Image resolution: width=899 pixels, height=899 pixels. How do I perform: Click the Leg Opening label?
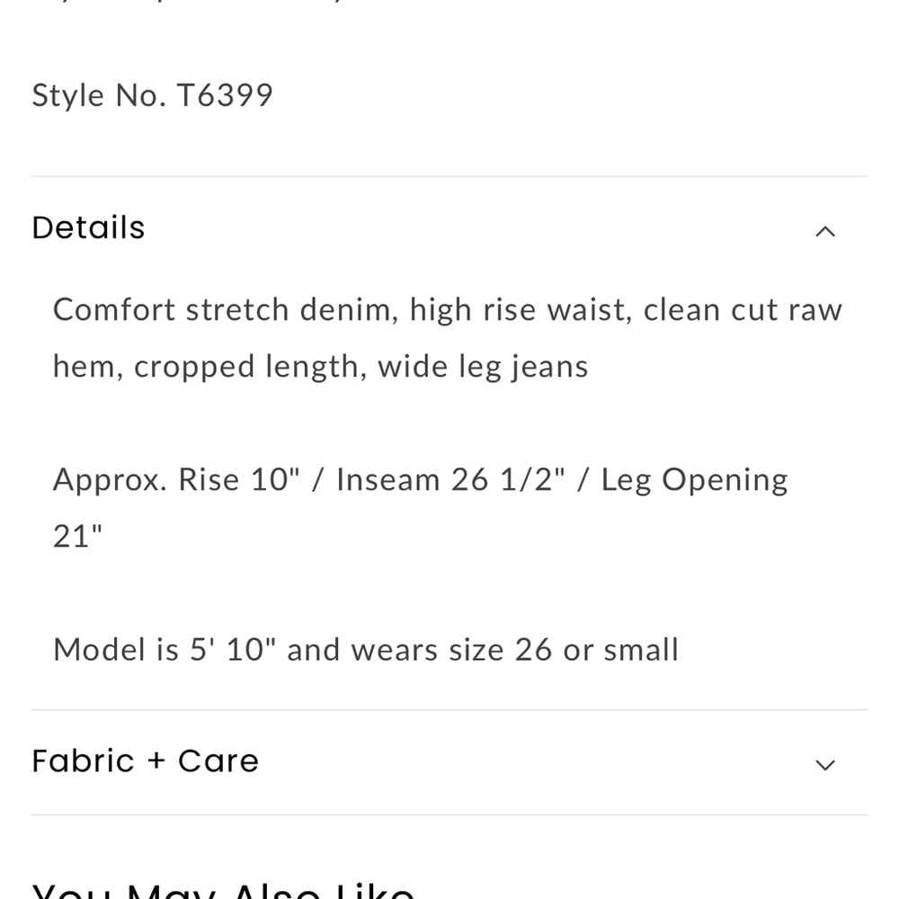point(694,480)
